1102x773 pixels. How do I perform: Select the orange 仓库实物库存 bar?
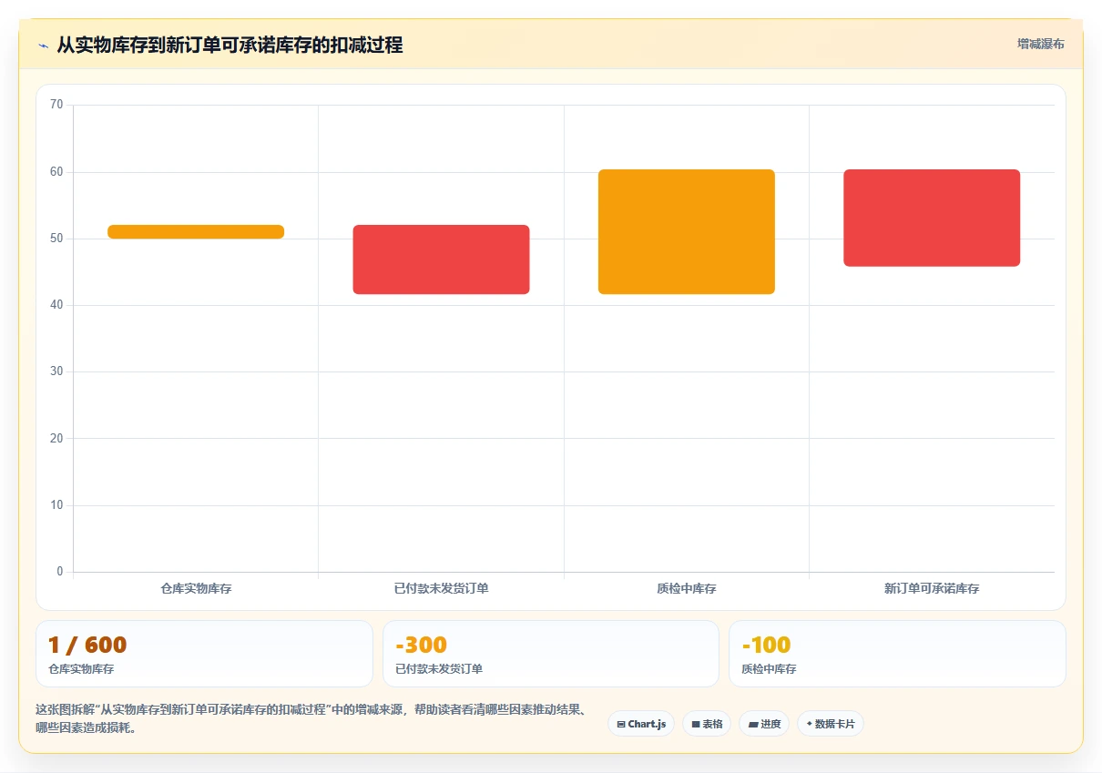[196, 231]
